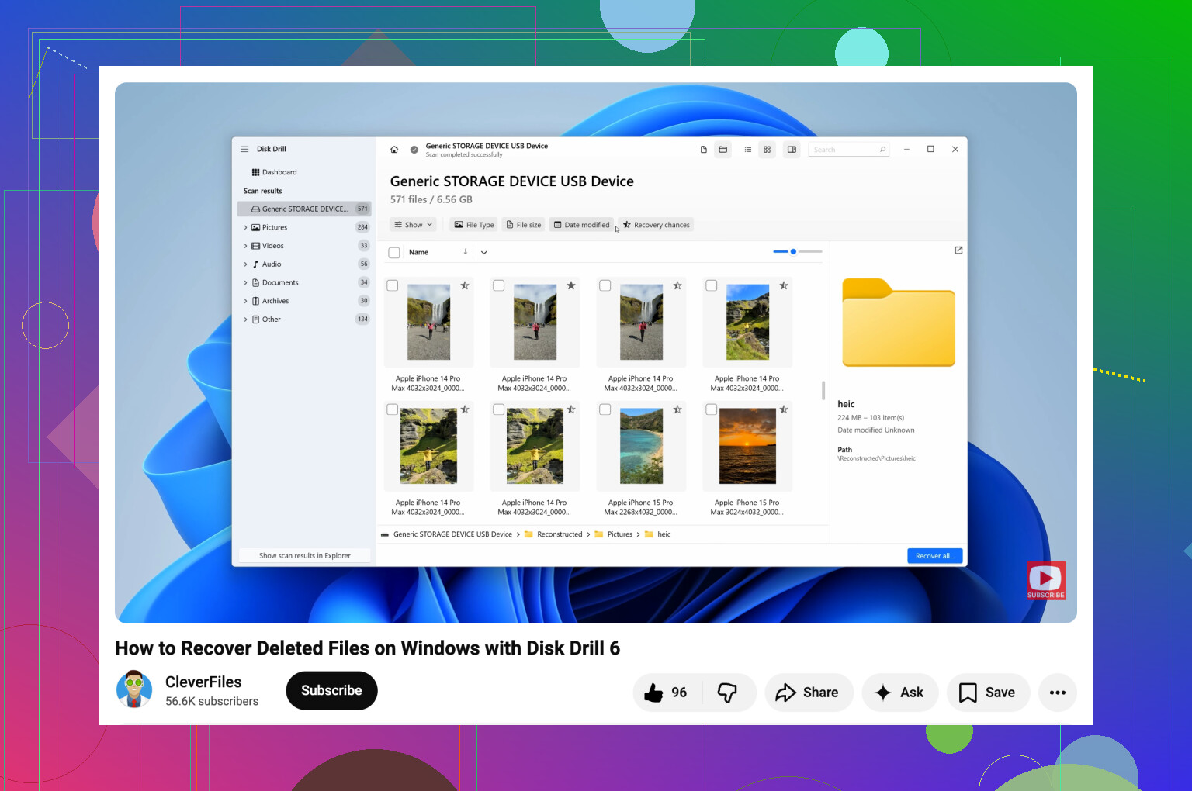Screen dimensions: 1192x791
Task: Go to Reconstructed in the breadcrumb path
Action: (560, 534)
